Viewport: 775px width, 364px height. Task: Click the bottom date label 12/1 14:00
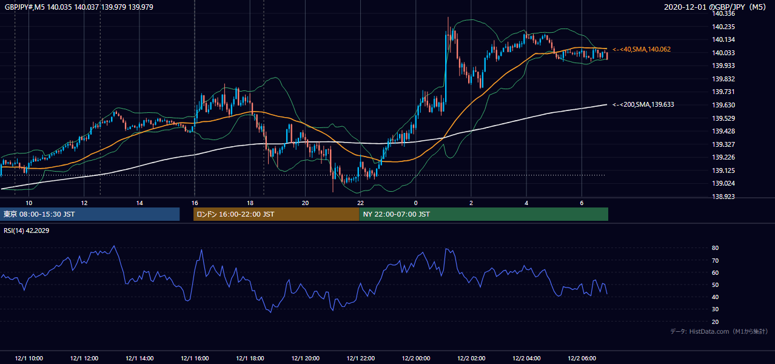coord(139,358)
